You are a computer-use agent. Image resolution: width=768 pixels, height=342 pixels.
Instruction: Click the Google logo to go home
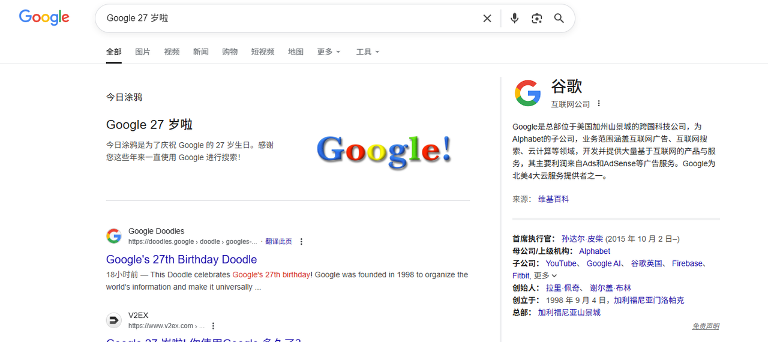(44, 17)
